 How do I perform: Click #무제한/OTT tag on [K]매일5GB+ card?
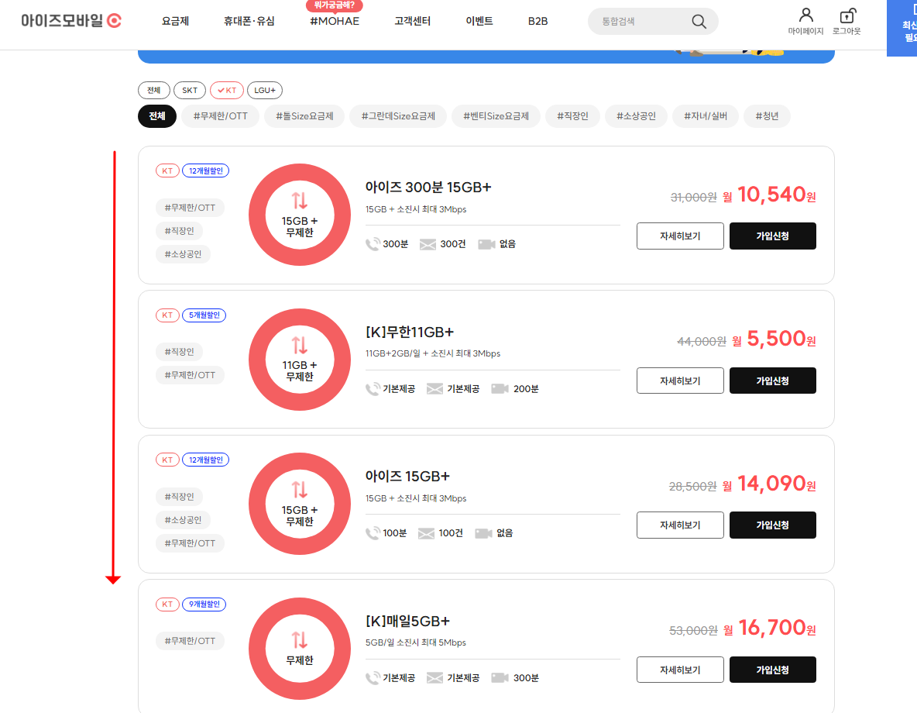[190, 641]
